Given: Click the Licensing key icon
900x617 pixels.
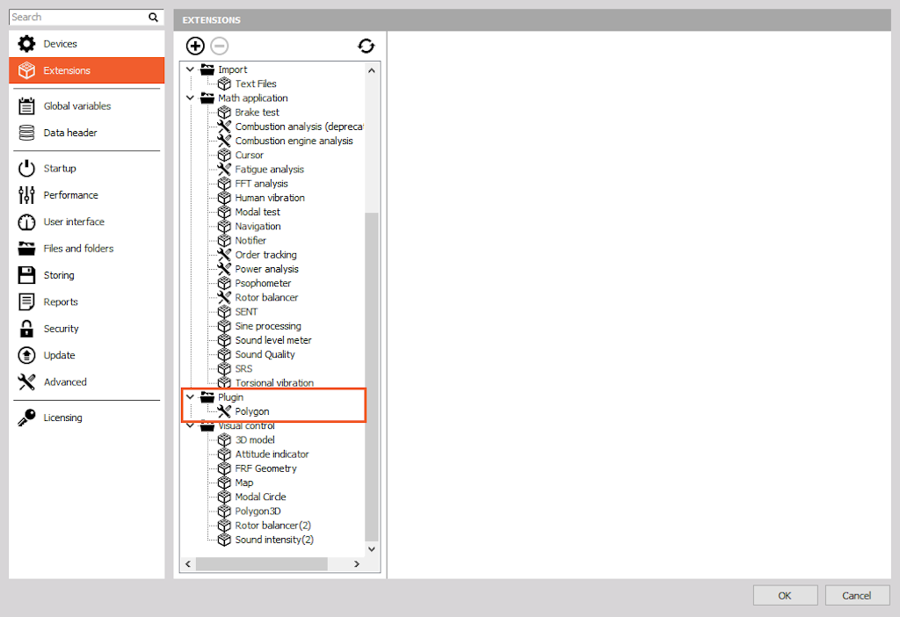Looking at the screenshot, I should coord(26,417).
